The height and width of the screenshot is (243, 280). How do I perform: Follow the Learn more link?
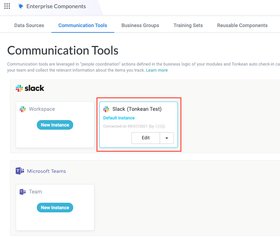pyautogui.click(x=157, y=70)
